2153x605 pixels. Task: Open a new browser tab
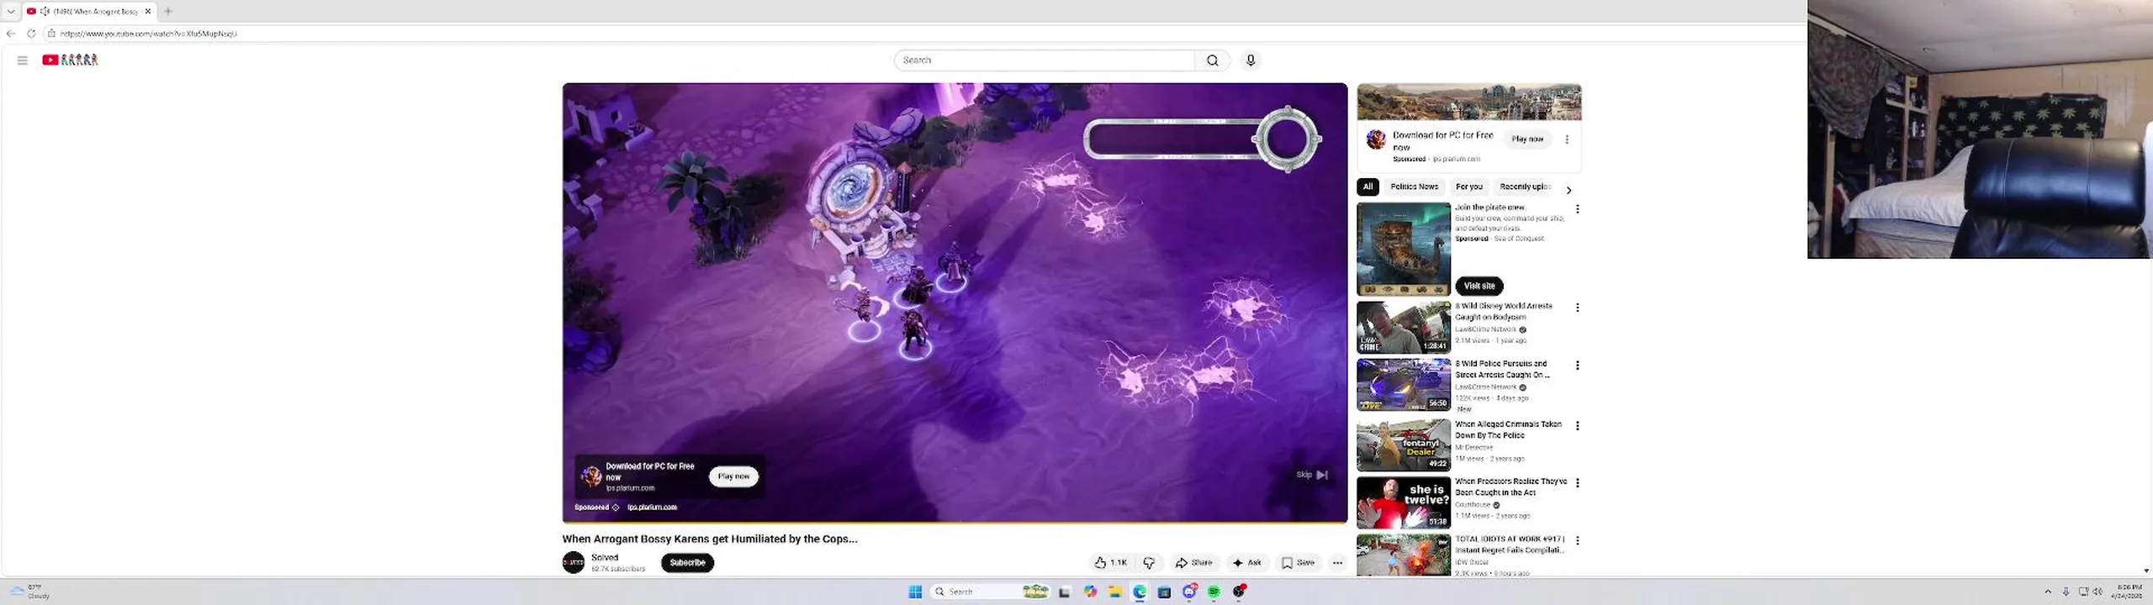[168, 11]
